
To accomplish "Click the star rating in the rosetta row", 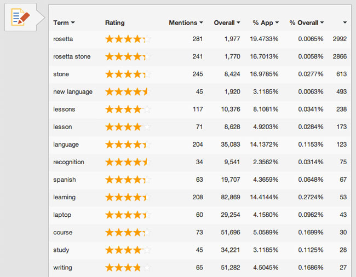I will [x=128, y=39].
